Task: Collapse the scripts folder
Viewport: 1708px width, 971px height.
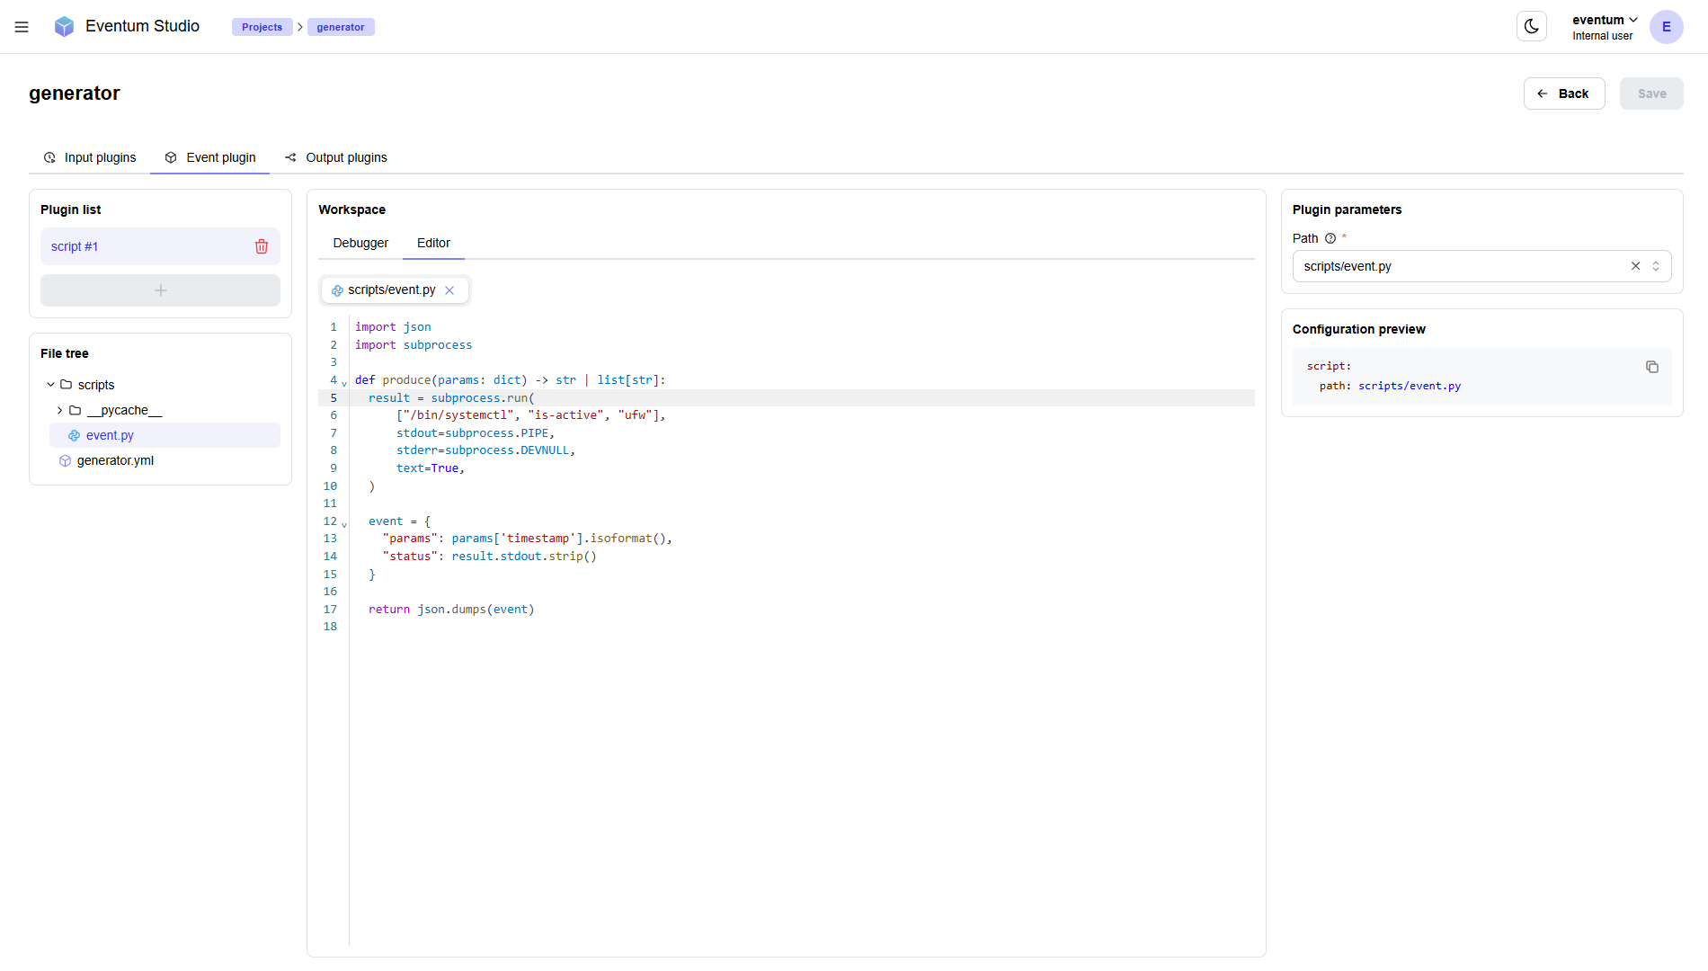Action: click(51, 385)
